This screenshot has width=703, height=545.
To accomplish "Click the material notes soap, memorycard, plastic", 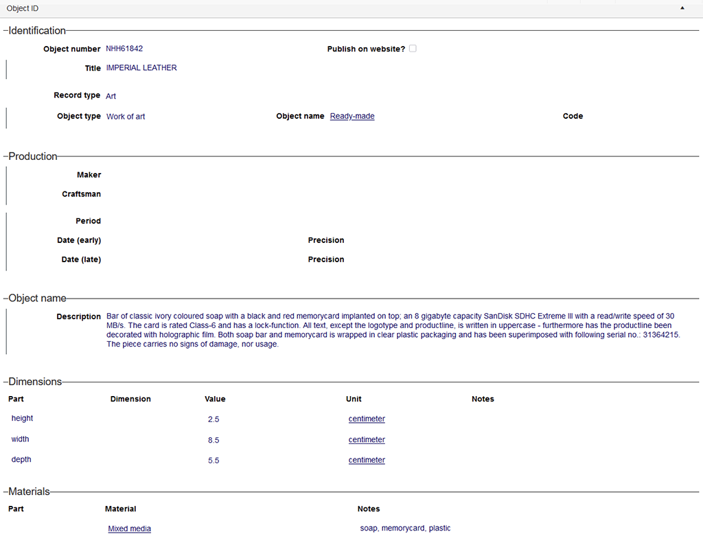I will click(x=405, y=529).
